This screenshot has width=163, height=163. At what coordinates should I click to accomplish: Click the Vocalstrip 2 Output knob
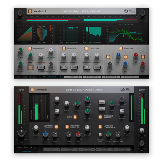142,13
